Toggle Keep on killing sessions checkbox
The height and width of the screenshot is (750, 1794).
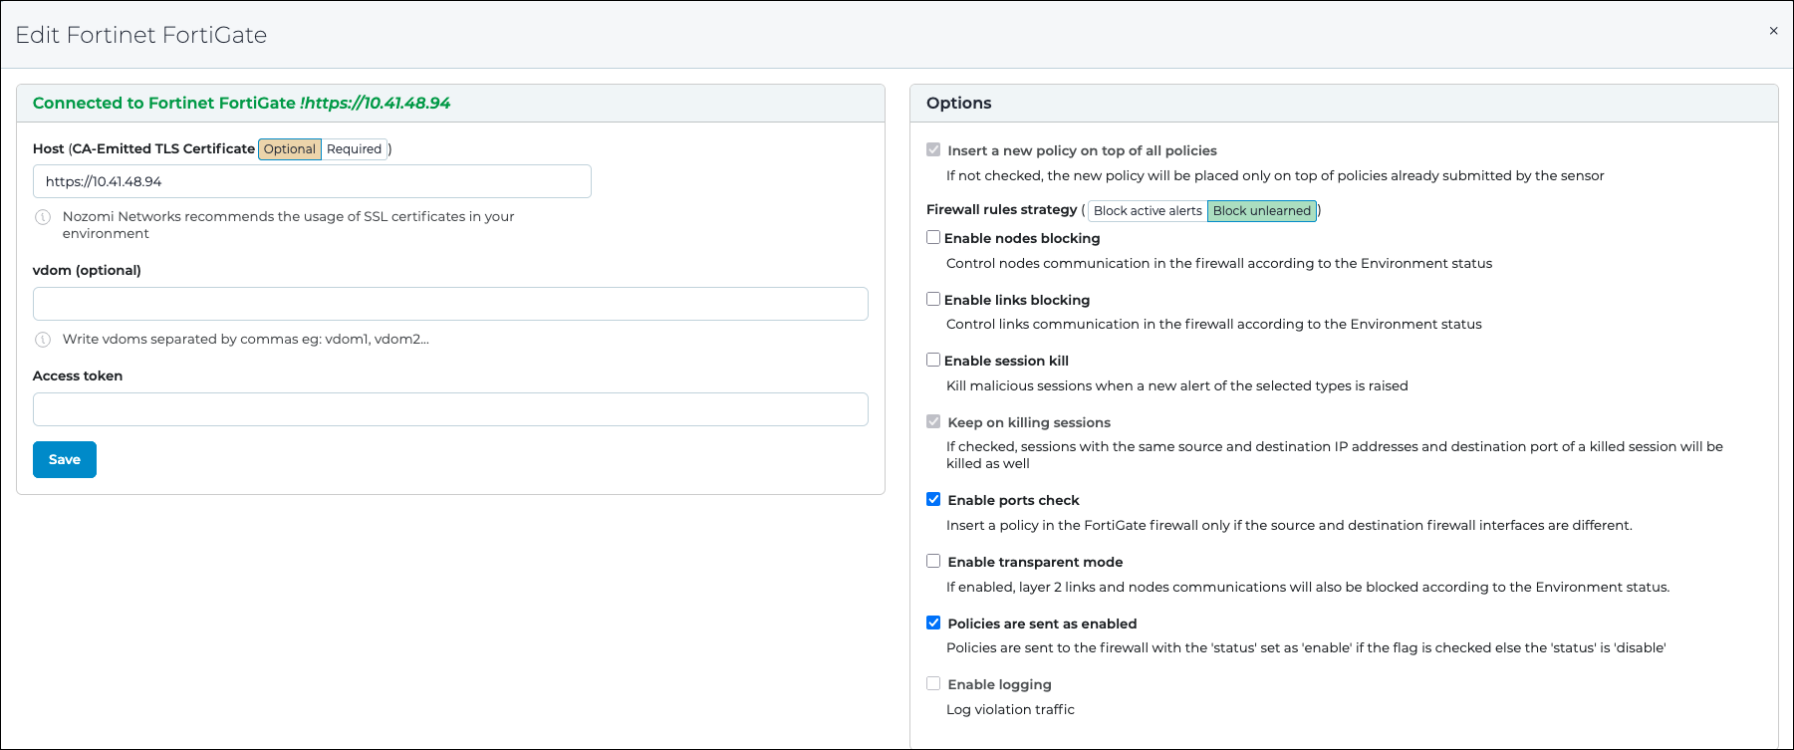coord(933,421)
